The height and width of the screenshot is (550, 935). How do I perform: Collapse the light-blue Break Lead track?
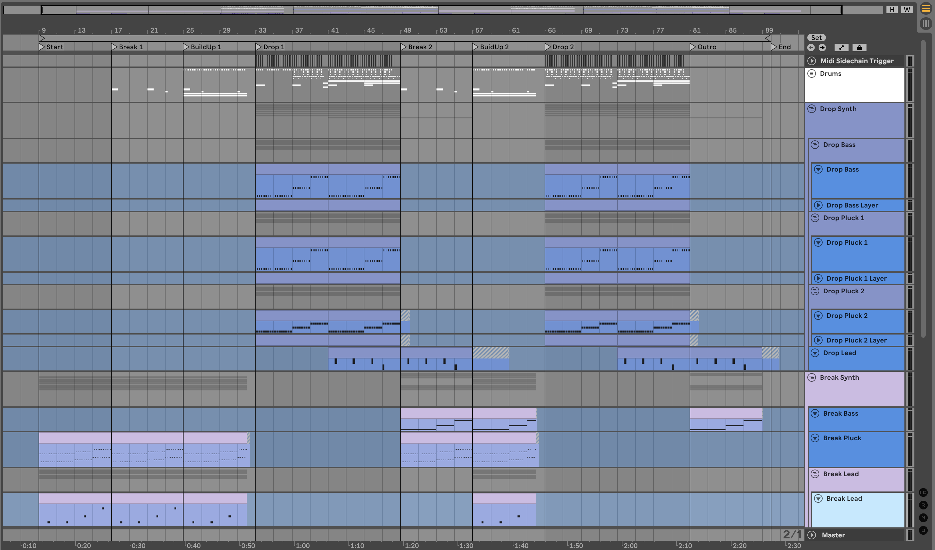818,498
